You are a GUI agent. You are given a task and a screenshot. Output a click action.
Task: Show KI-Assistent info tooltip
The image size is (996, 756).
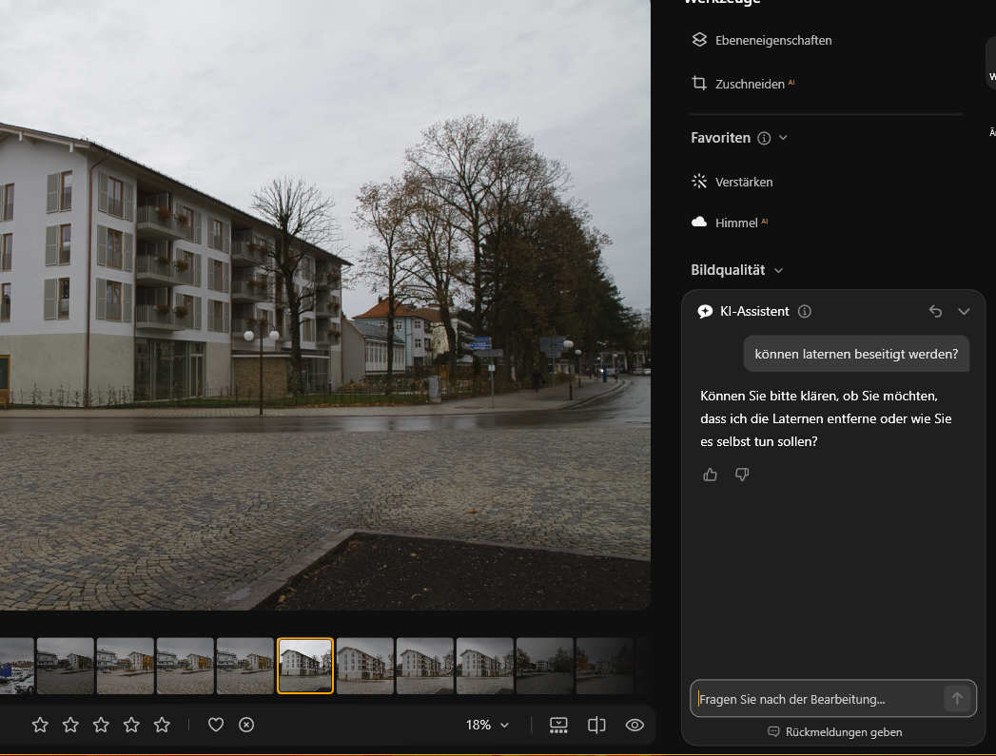pyautogui.click(x=805, y=311)
